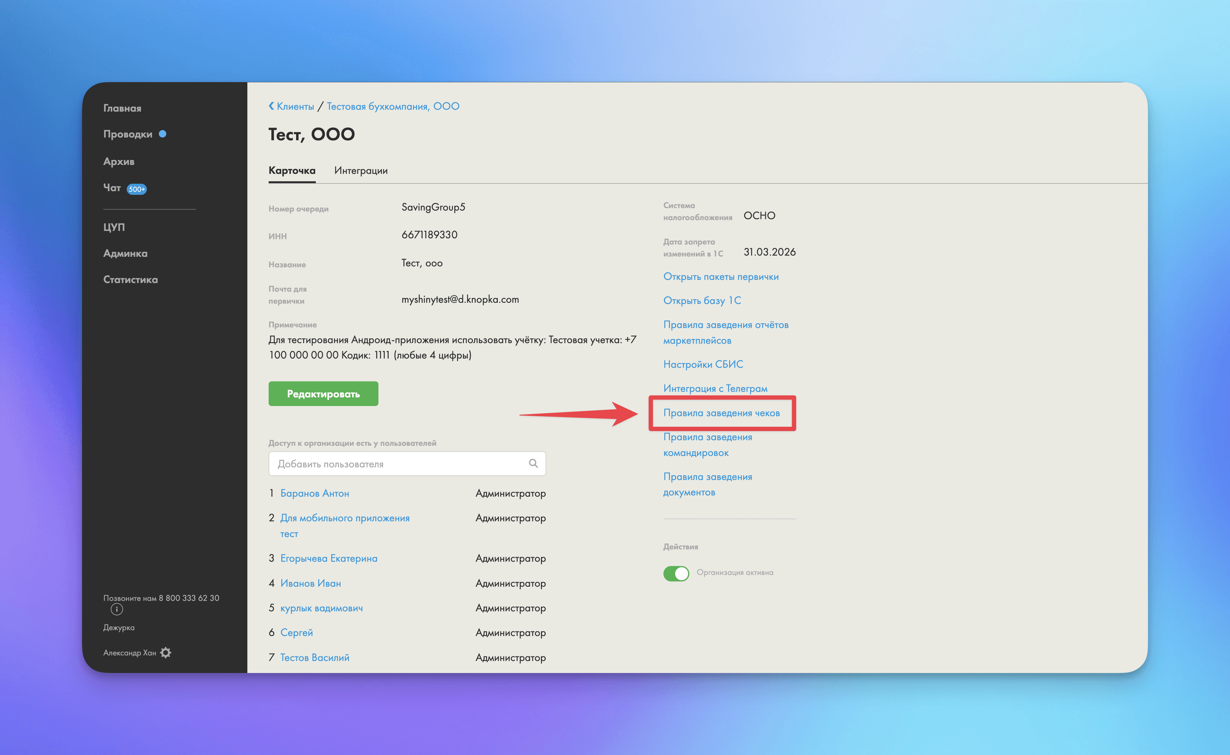Go to Архив in sidebar
Screen dimensions: 1230x755
click(119, 162)
